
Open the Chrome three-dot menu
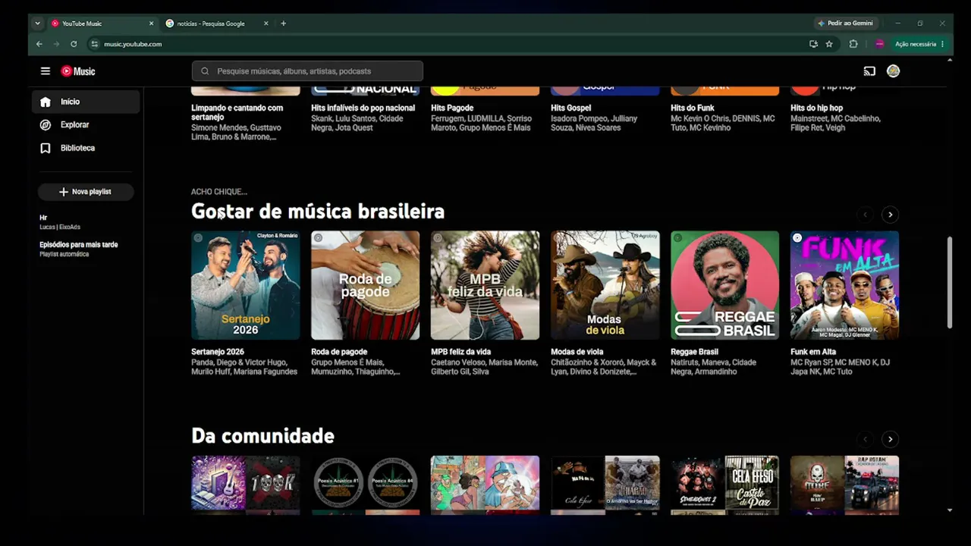942,44
